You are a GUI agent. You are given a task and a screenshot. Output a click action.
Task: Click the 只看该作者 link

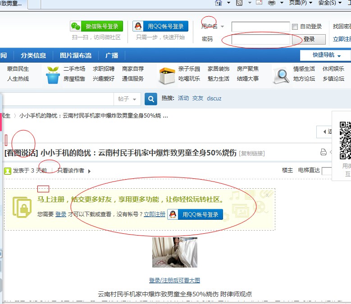(x=71, y=170)
